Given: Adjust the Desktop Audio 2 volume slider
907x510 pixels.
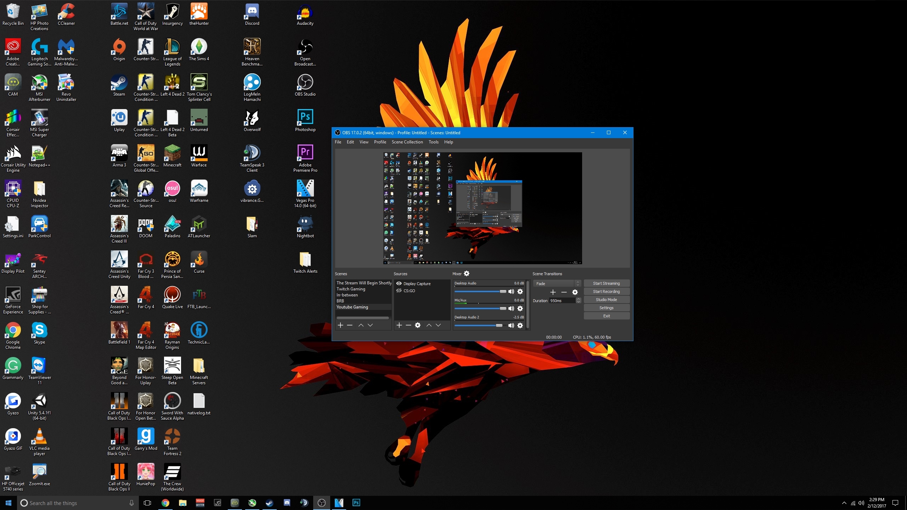Looking at the screenshot, I should 499,325.
